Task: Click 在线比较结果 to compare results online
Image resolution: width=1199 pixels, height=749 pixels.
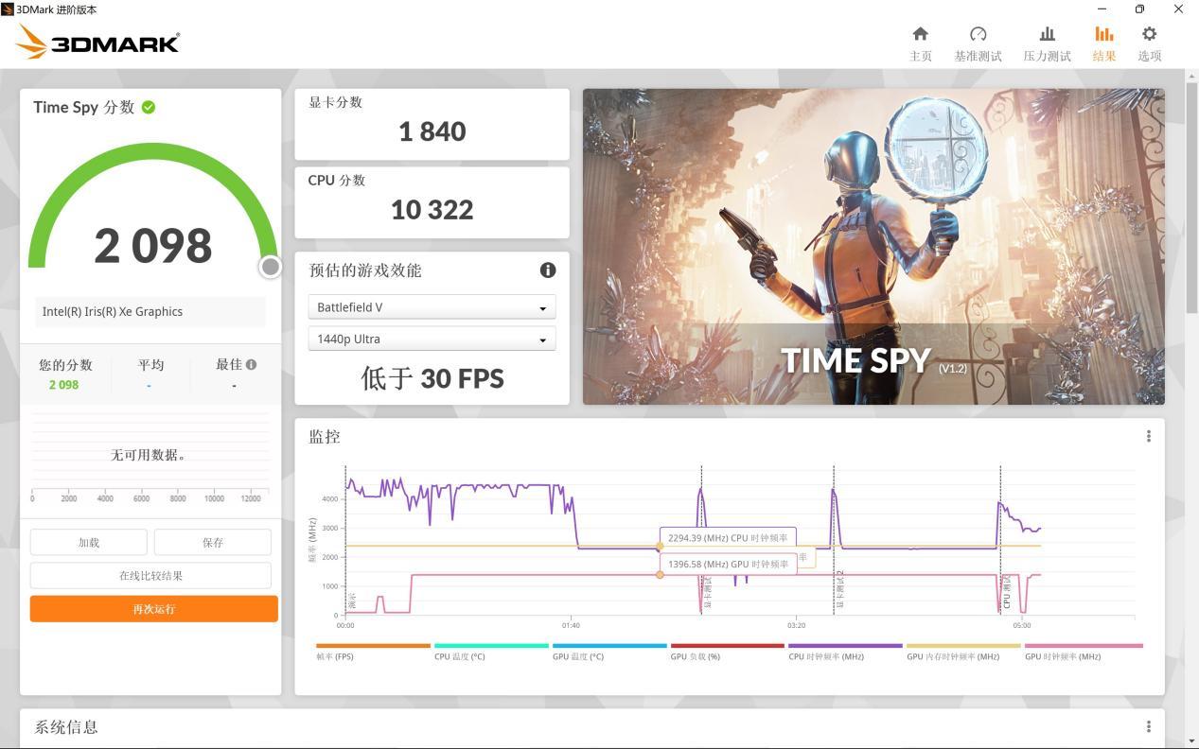Action: coord(153,575)
